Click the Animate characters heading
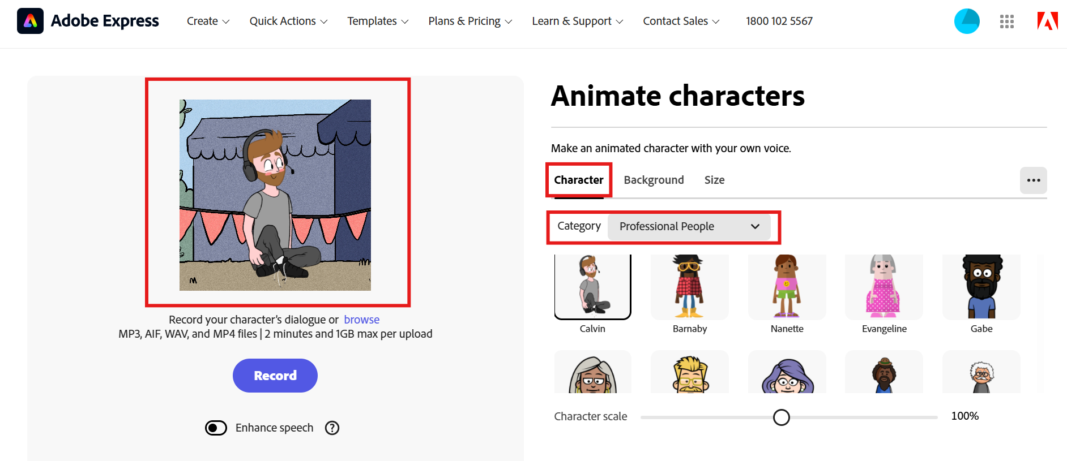The width and height of the screenshot is (1067, 461). (678, 96)
